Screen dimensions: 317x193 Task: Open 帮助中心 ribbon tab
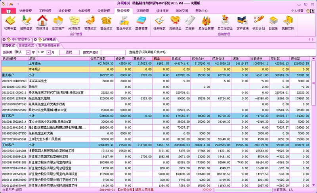[201, 11]
